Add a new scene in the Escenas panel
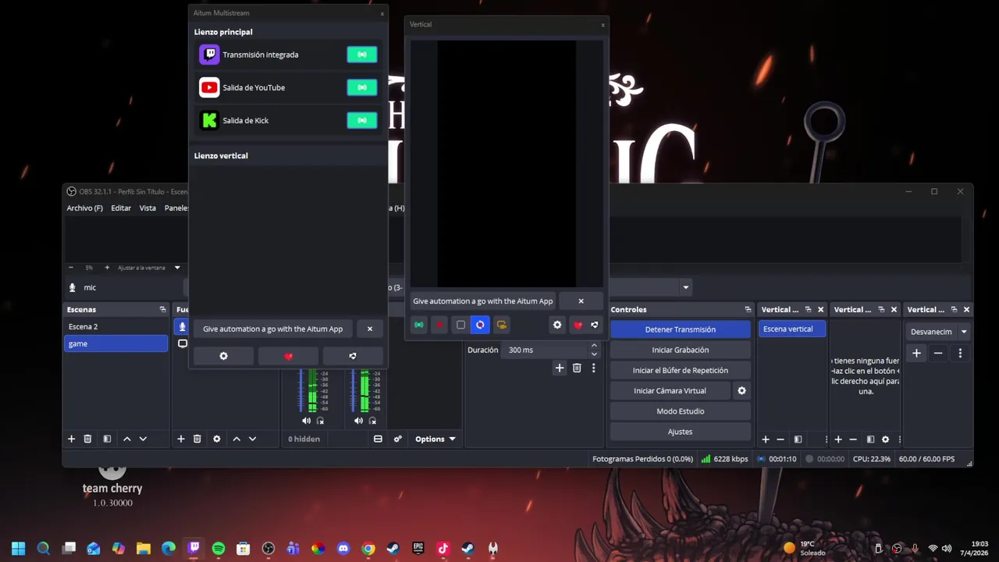999x562 pixels. pyautogui.click(x=71, y=439)
